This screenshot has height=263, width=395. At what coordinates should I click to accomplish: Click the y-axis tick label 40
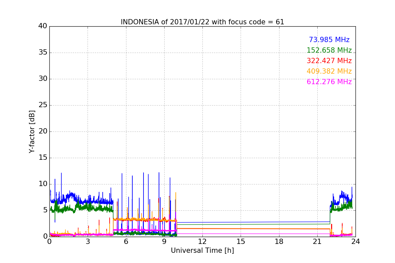43,26
